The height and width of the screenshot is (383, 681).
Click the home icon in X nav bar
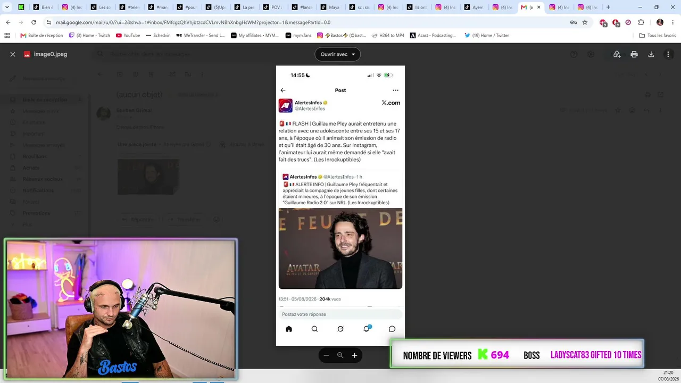pyautogui.click(x=289, y=329)
